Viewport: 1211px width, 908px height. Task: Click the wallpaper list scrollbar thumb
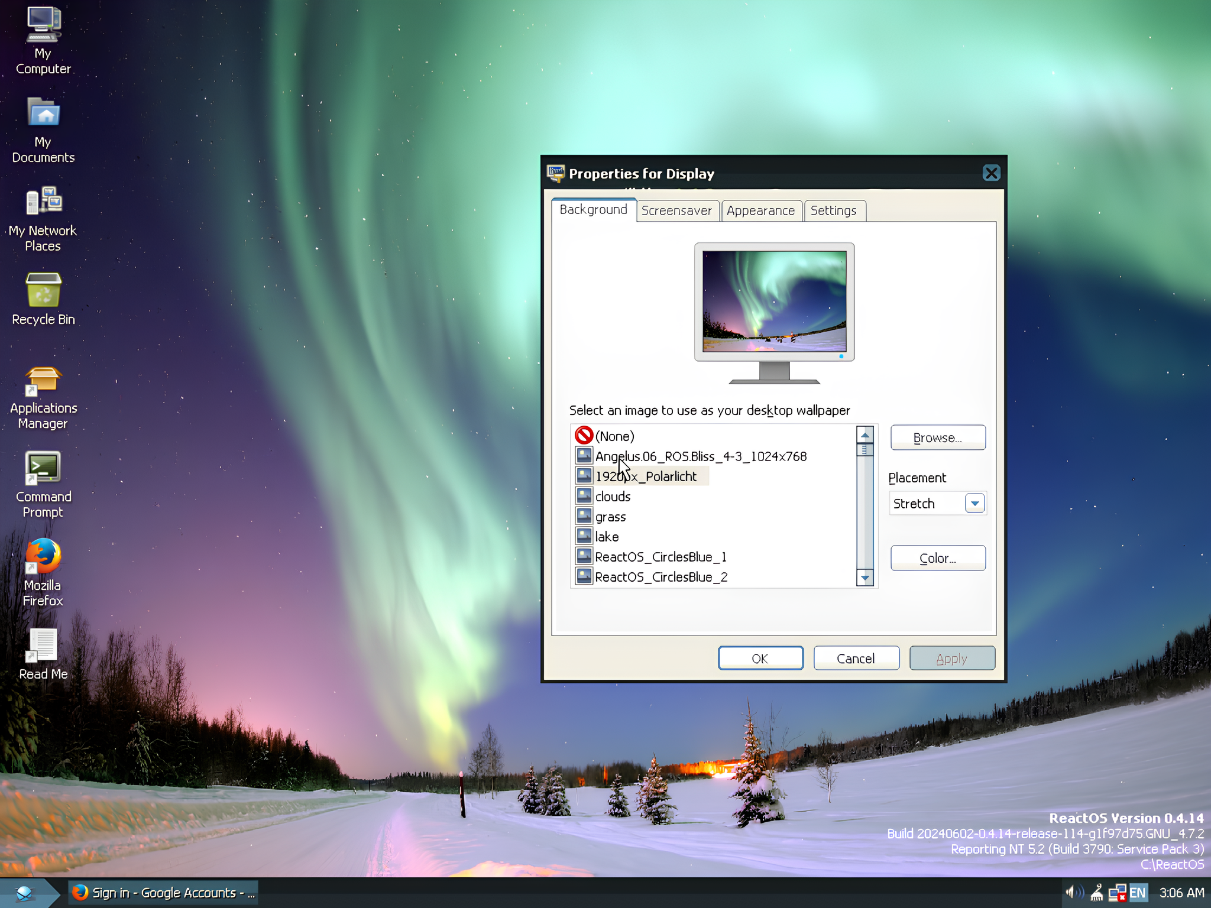point(865,450)
